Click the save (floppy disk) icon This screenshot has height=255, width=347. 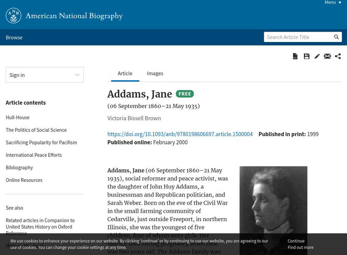coord(307,56)
